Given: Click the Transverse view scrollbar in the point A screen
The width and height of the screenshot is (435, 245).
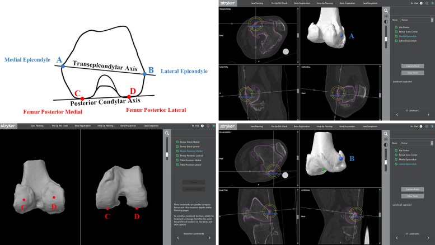Looking at the screenshot, I should coord(298,35).
